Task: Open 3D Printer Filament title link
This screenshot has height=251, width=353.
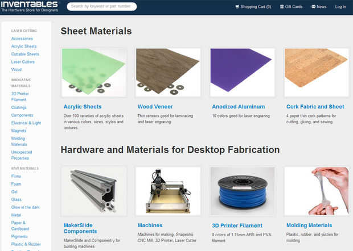Action: pyautogui.click(x=237, y=225)
